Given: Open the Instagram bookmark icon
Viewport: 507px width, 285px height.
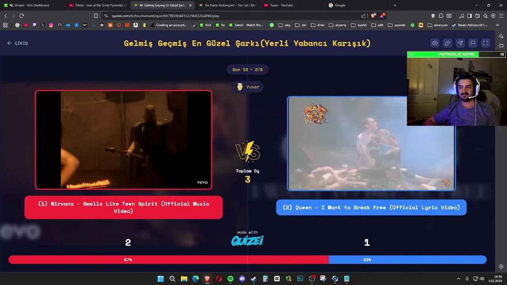Looking at the screenshot, I should 51,25.
